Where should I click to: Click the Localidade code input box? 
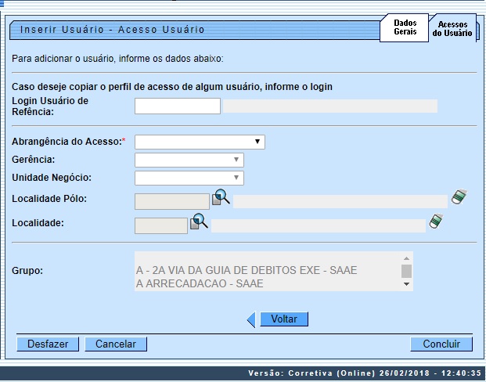coord(161,226)
